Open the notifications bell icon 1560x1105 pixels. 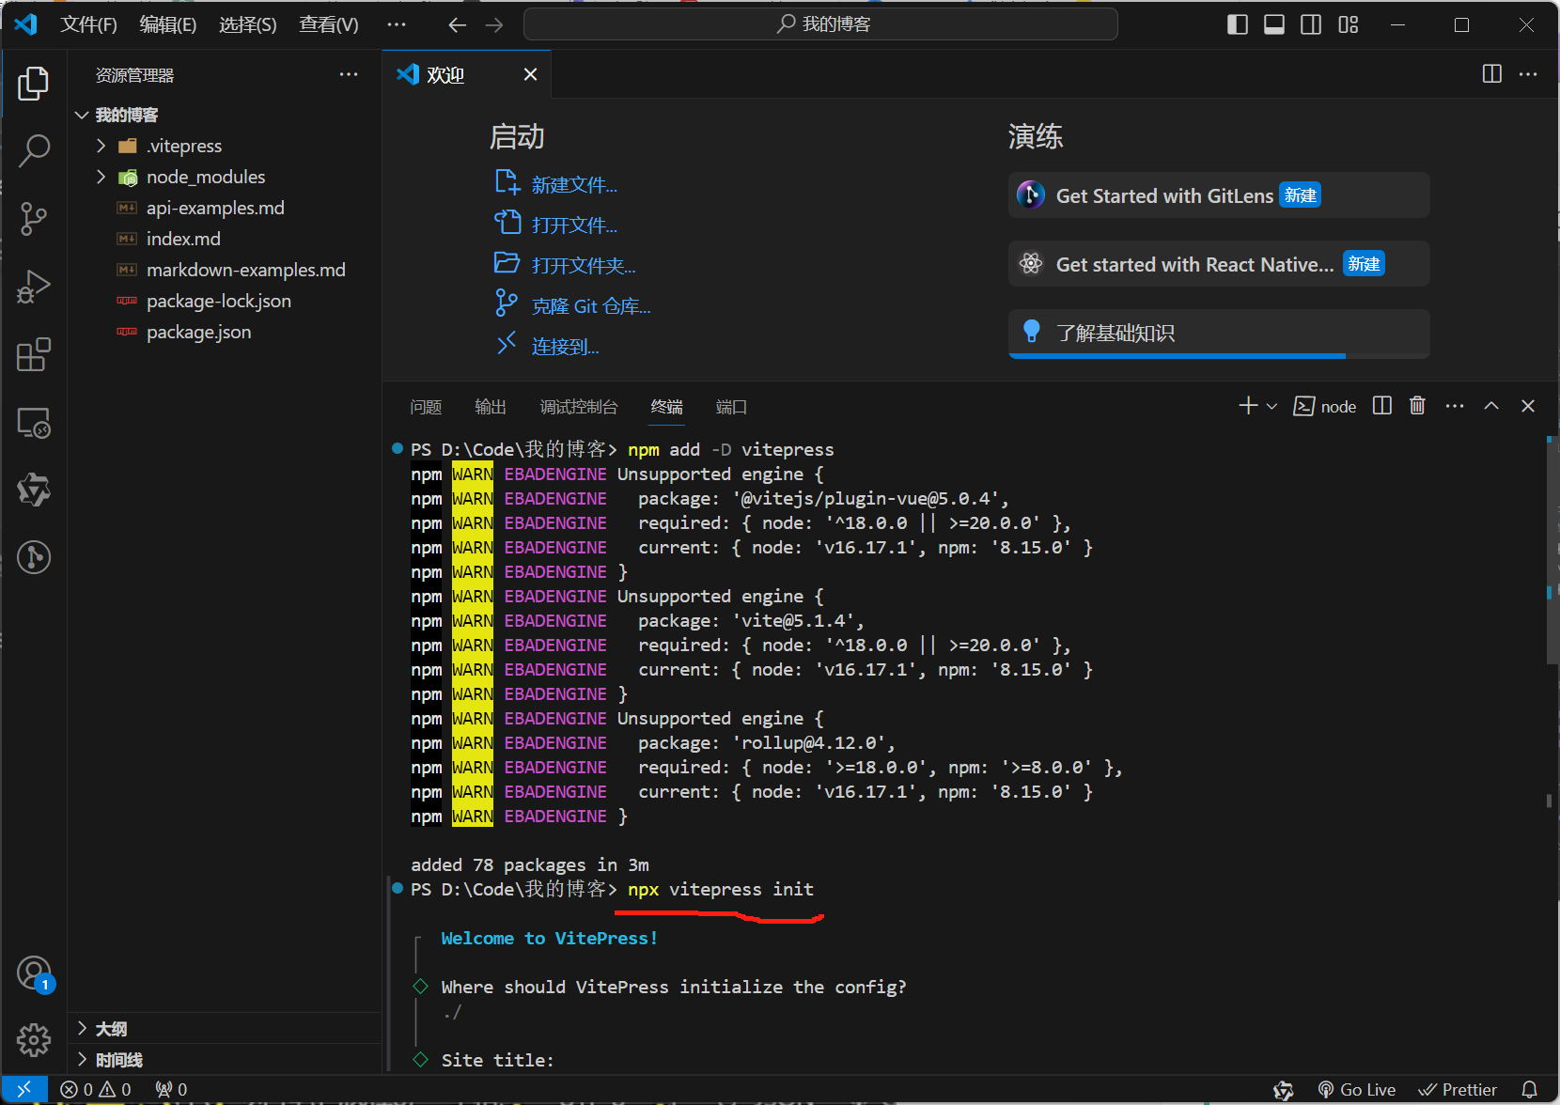1530,1089
